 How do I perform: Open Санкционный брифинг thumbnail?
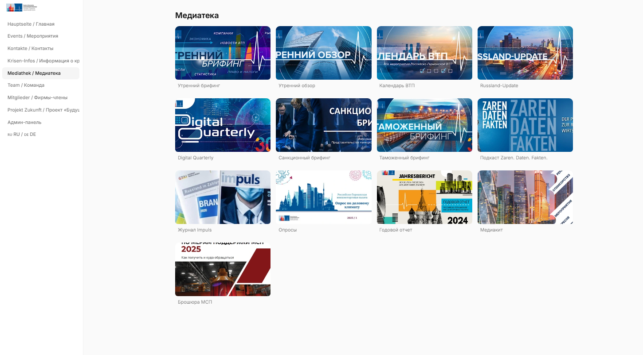(x=324, y=125)
